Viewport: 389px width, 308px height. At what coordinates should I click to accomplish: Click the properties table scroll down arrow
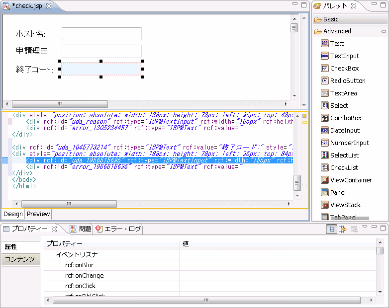coord(380,292)
